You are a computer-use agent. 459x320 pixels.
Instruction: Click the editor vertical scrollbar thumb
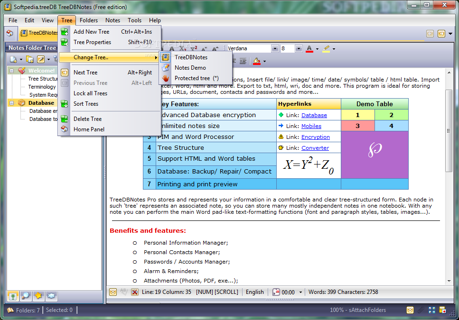point(449,131)
